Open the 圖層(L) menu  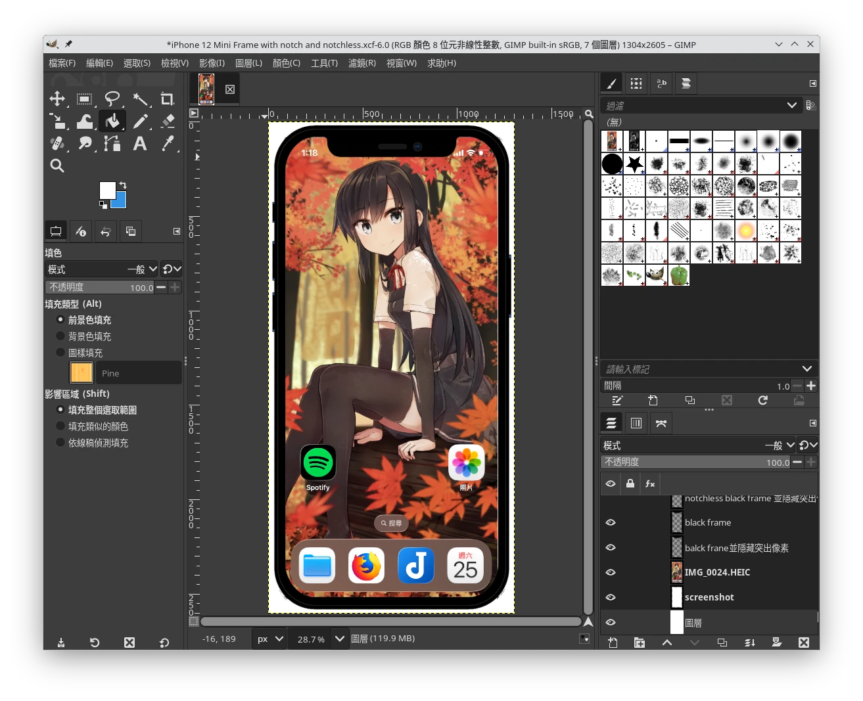pyautogui.click(x=248, y=63)
